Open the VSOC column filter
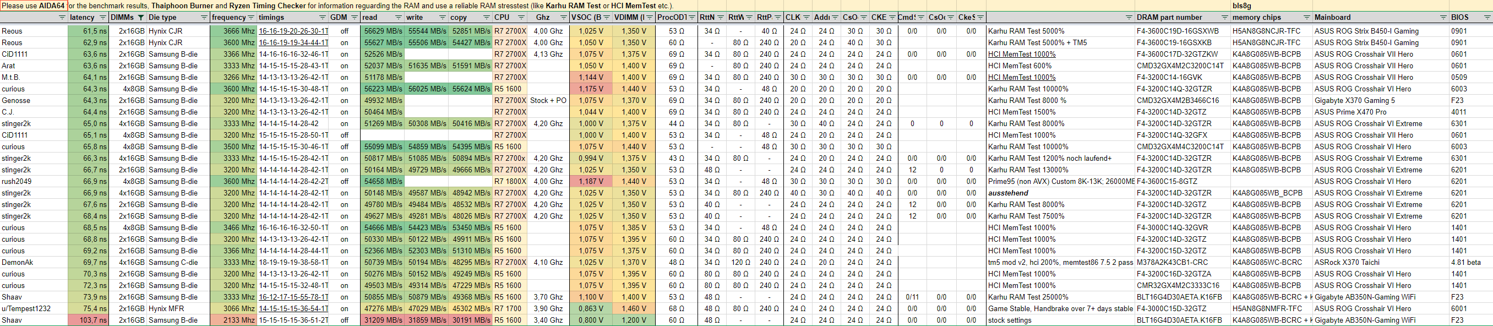The height and width of the screenshot is (326, 1493). pos(606,18)
